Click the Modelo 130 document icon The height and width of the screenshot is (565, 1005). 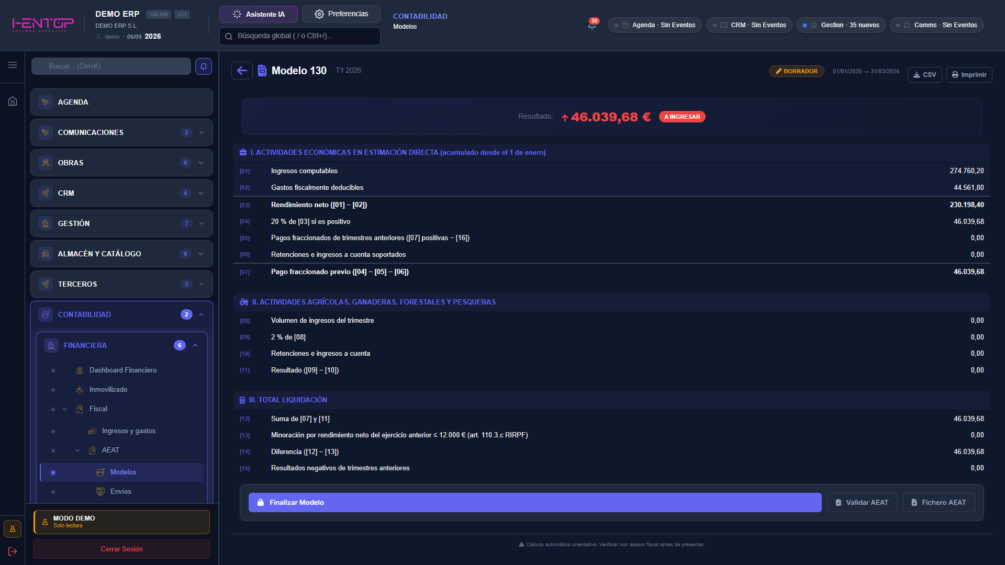pyautogui.click(x=262, y=71)
